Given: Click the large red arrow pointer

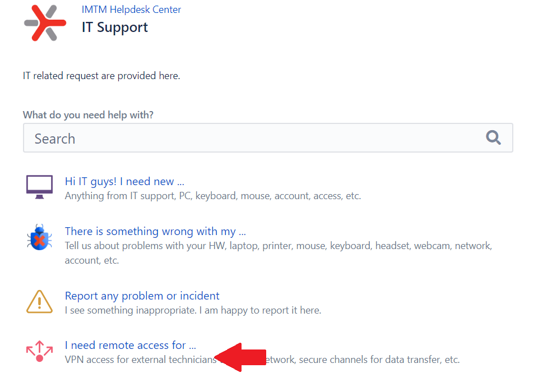Looking at the screenshot, I should click(241, 357).
